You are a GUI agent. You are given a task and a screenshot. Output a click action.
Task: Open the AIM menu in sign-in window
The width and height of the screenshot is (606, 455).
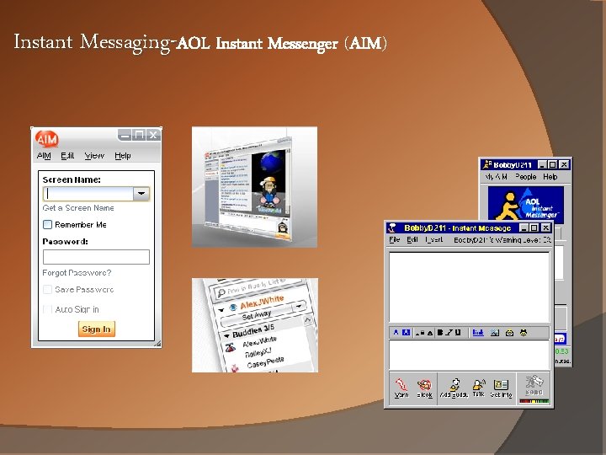[44, 156]
